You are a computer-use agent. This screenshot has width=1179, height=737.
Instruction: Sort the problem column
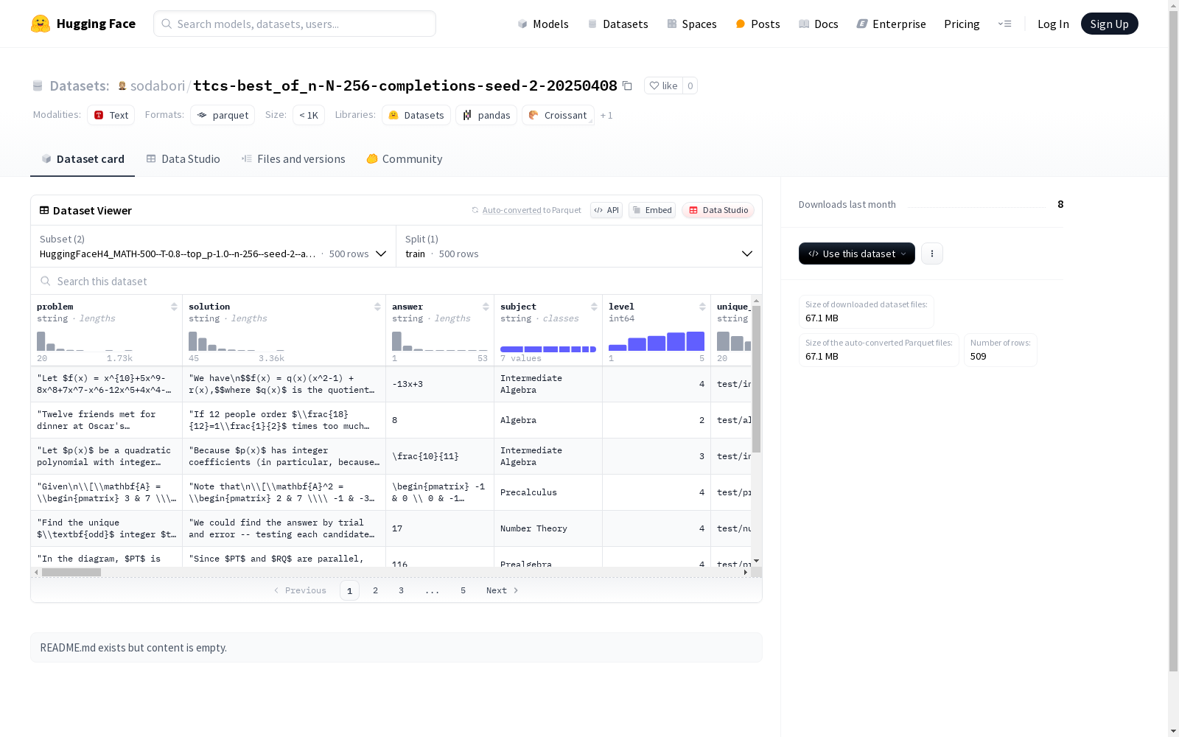[174, 307]
